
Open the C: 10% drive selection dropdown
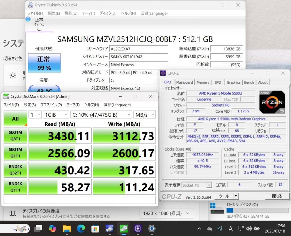(101, 115)
